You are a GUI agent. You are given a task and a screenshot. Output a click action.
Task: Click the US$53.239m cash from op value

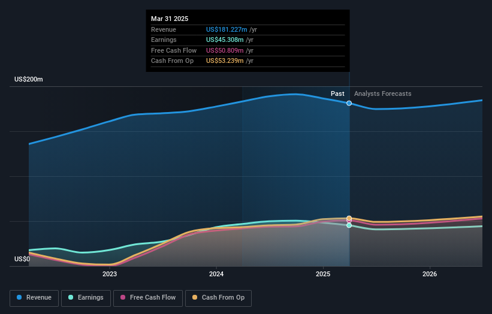[225, 61]
